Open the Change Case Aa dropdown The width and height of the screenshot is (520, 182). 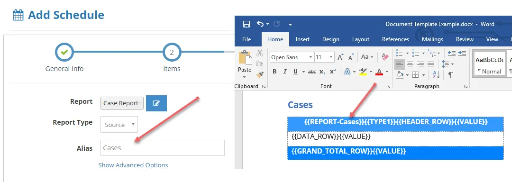pyautogui.click(x=367, y=57)
